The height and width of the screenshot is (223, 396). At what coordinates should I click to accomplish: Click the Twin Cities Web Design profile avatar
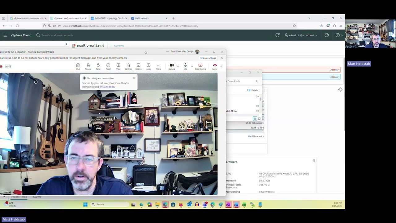[x=197, y=52]
